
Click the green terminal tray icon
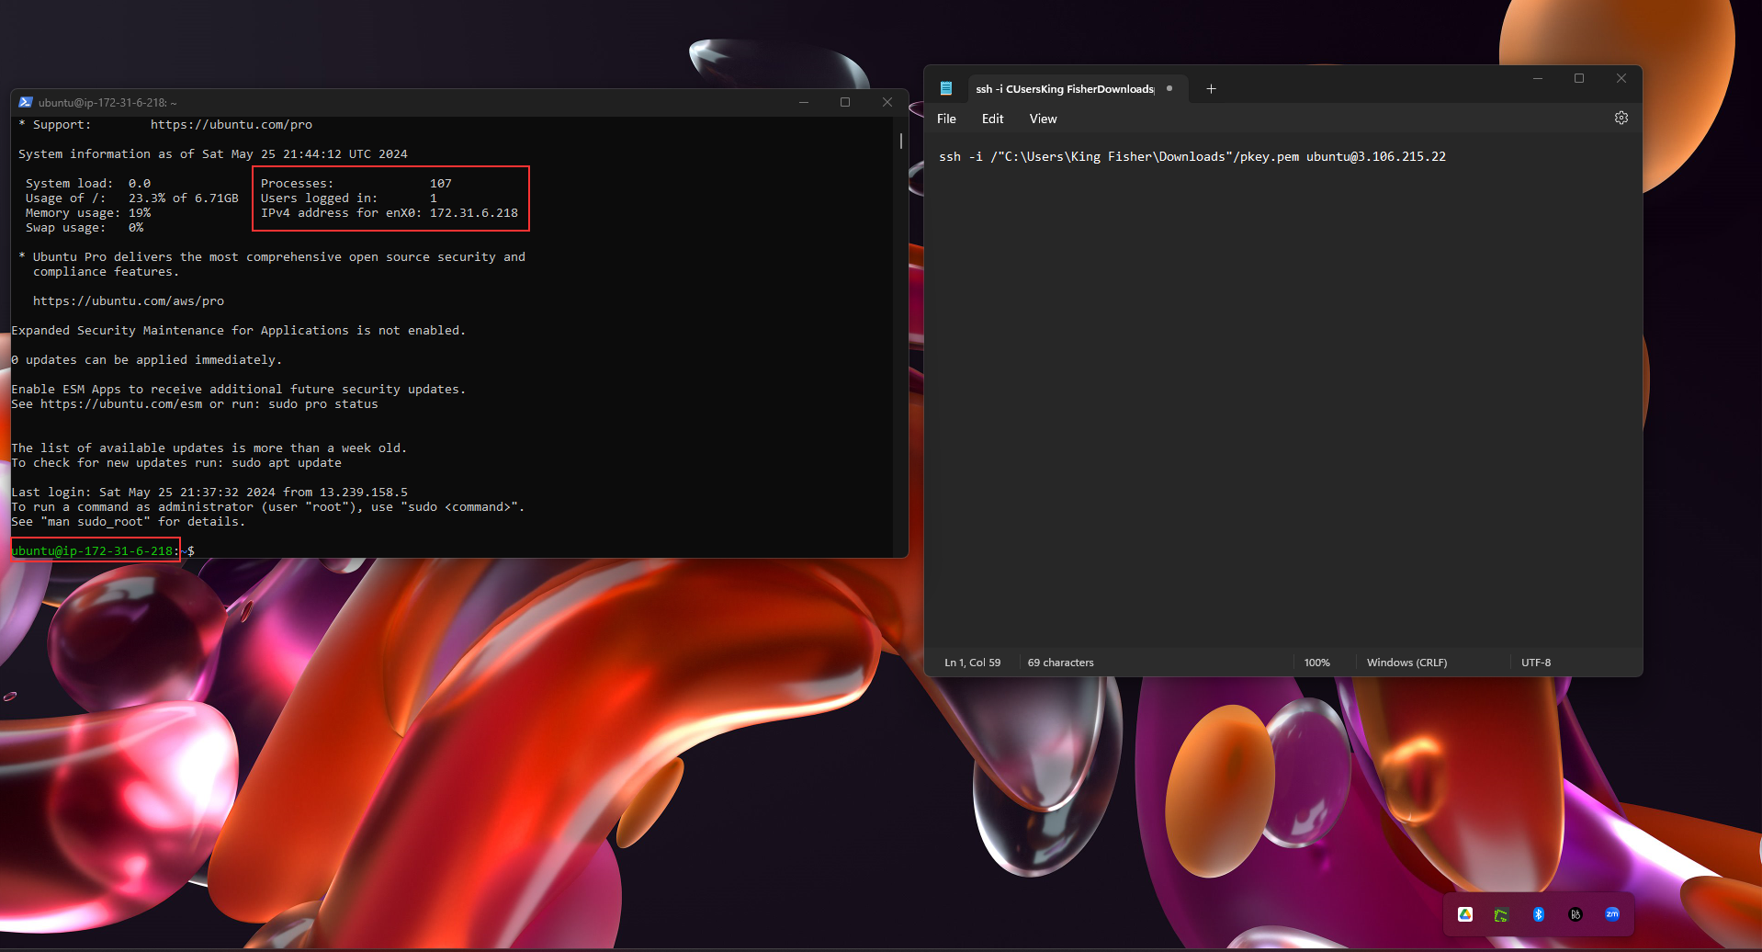tap(1501, 913)
